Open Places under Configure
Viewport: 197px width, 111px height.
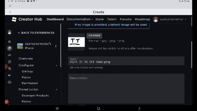pos(26,77)
